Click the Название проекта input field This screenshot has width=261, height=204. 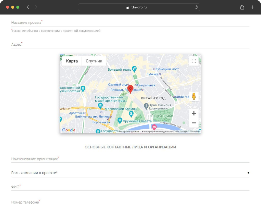[130, 22]
